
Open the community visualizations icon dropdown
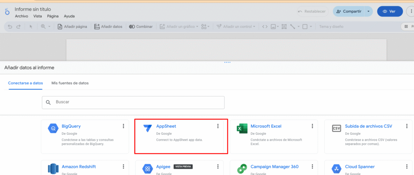click(x=205, y=27)
